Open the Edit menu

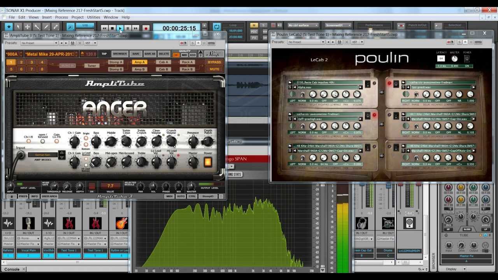coord(22,17)
